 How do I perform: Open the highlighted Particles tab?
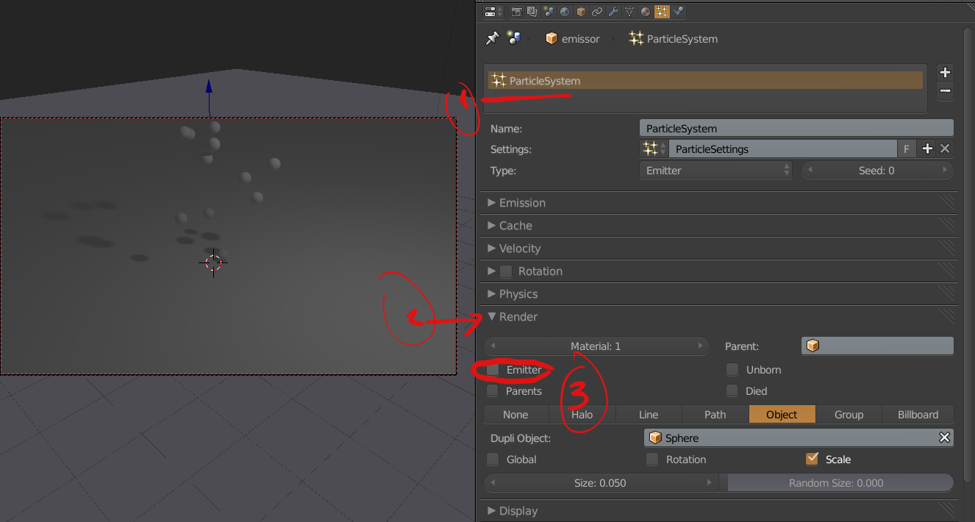(x=662, y=12)
